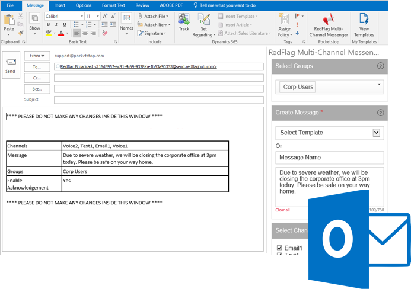Open the Select Template dropdown

(x=376, y=133)
